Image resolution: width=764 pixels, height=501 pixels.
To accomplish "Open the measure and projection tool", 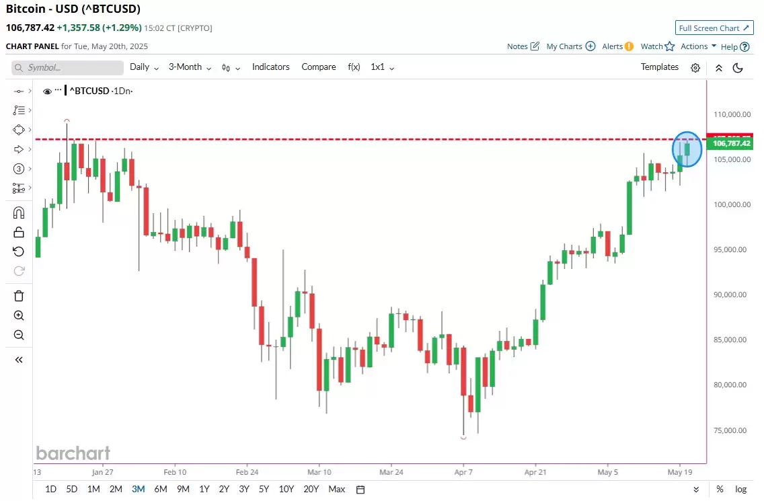I will click(19, 188).
